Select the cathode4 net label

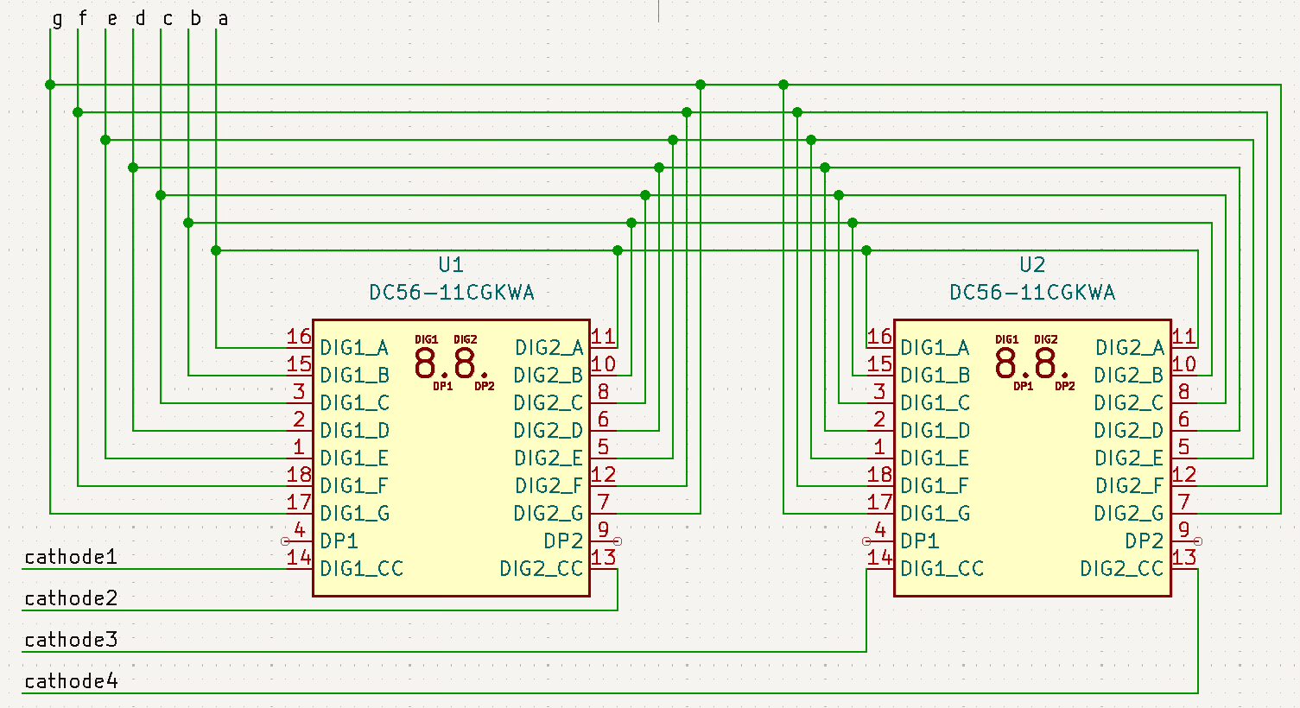click(70, 681)
